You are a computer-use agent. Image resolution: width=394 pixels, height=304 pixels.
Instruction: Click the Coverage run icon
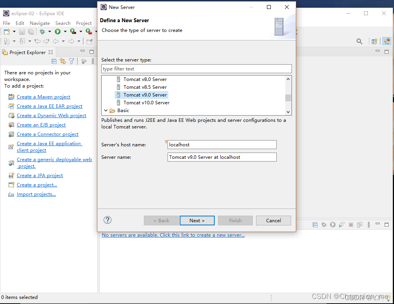[x=73, y=32]
